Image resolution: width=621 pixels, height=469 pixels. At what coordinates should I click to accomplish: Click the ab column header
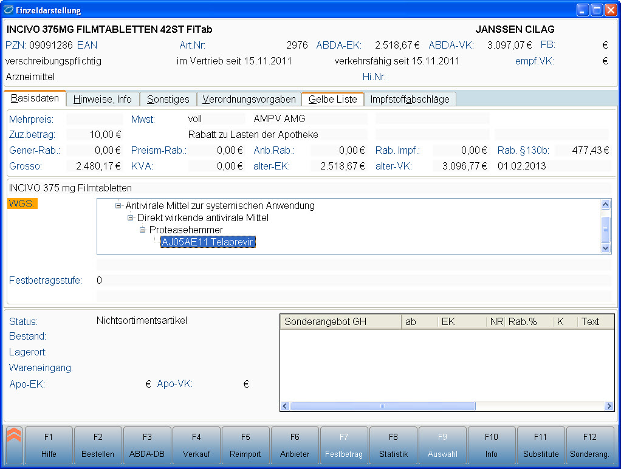419,321
